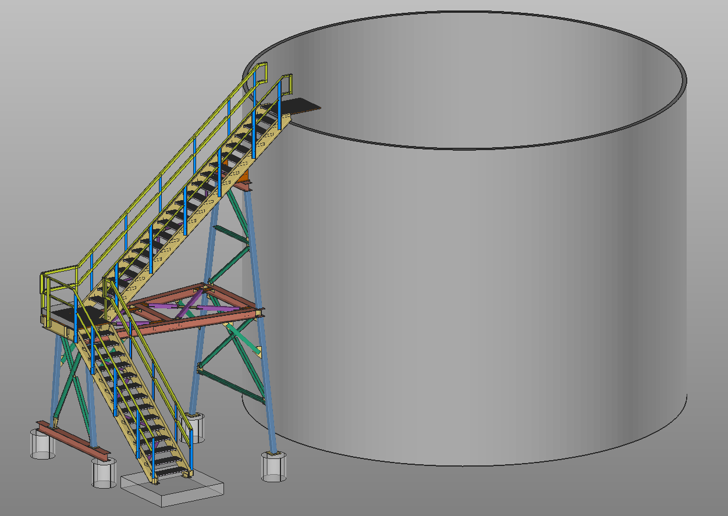Click the orange bracket atop the support tower
Screen dimensions: 728x516
(x=243, y=176)
